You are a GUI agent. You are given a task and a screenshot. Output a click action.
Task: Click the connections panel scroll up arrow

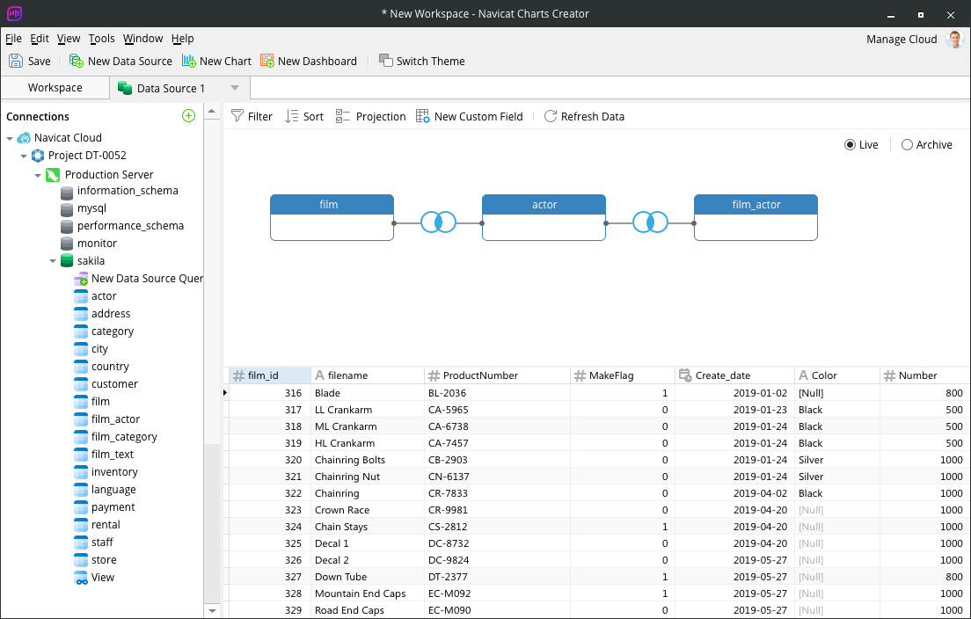click(212, 112)
